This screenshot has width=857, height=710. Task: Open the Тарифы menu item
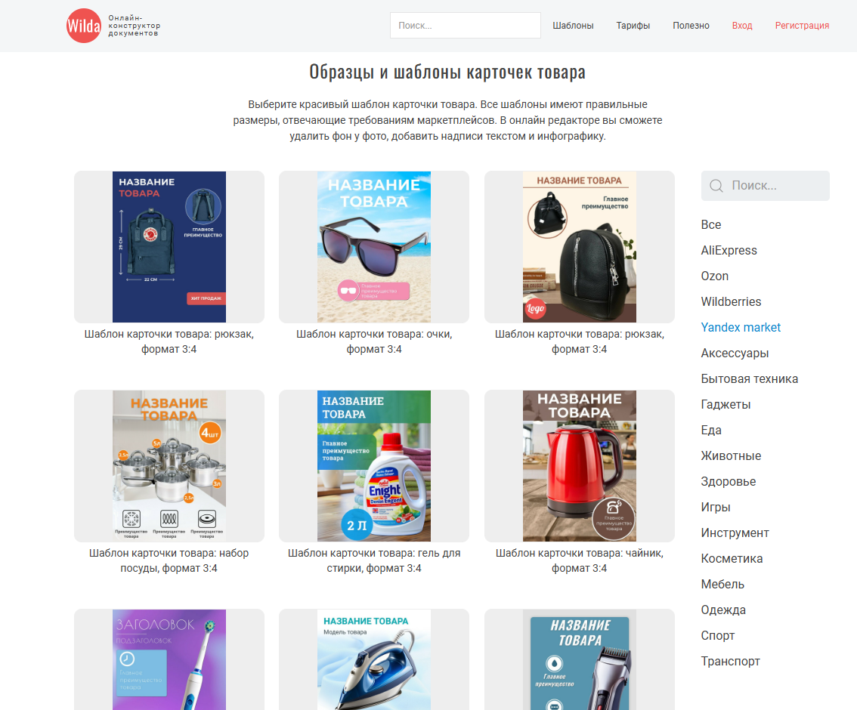tap(633, 26)
